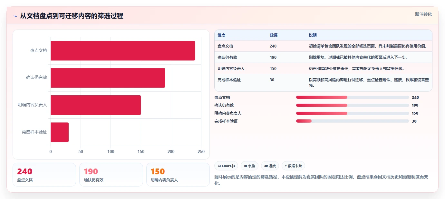Image resolution: width=445 pixels, height=199 pixels.
Task: Click the 确认仍有效 progress bar showing 190
Action: (x=353, y=105)
